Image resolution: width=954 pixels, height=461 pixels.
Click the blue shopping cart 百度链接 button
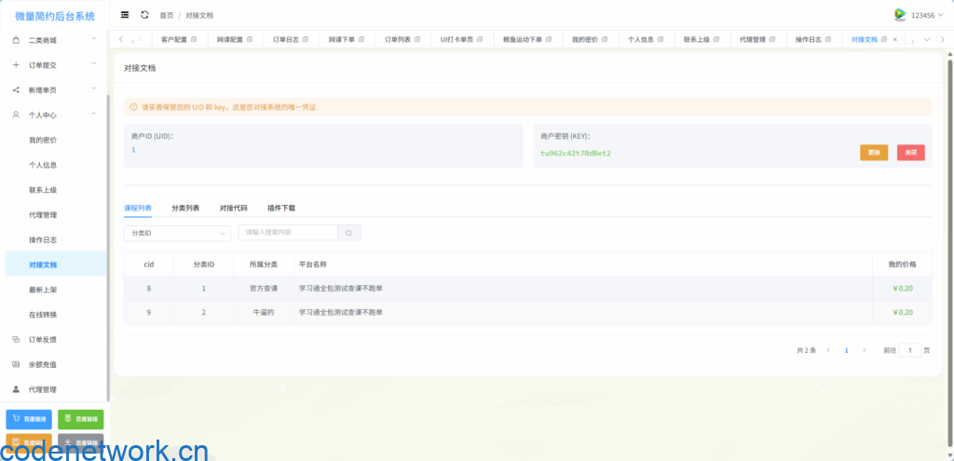click(29, 419)
